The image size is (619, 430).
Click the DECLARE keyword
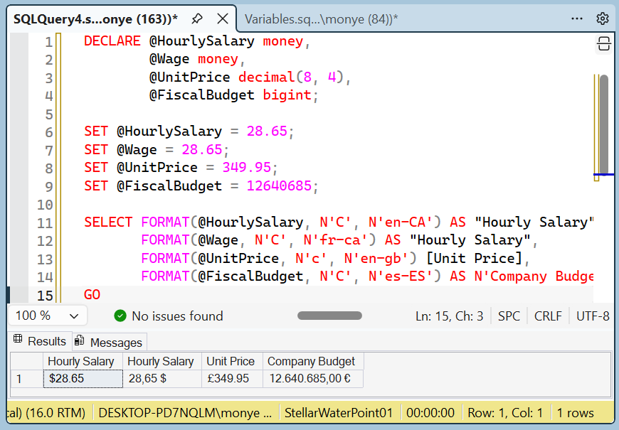tap(112, 41)
